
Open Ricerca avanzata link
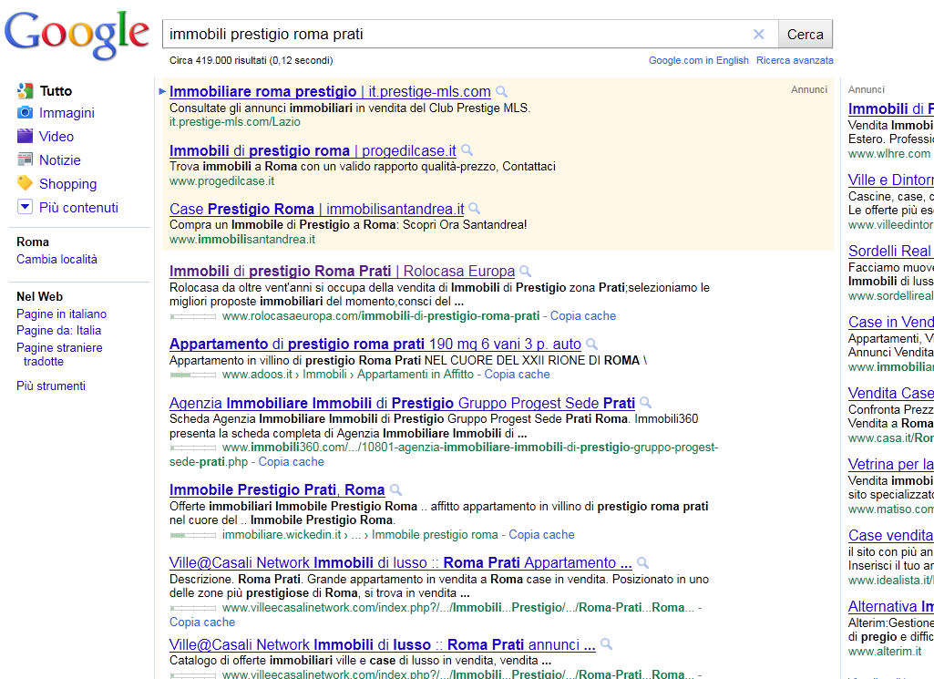(795, 60)
